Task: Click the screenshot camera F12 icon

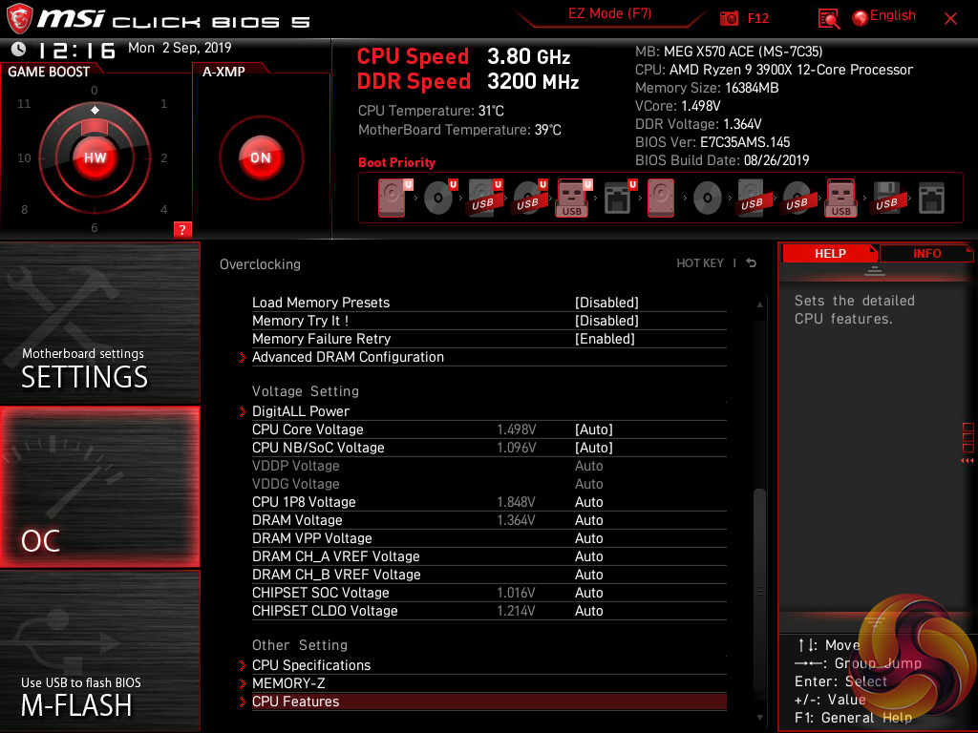Action: pos(729,18)
